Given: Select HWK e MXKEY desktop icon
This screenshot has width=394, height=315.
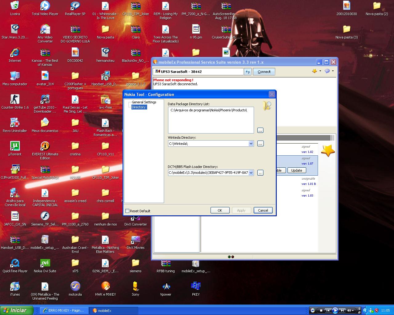Looking at the screenshot, I should click(105, 289).
